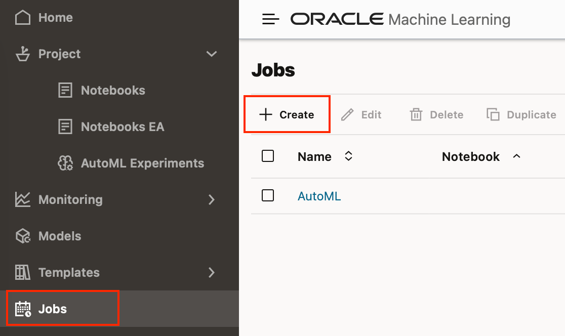Screen dimensions: 565x336
Task: Click the plus icon next to Create
Action: coord(266,114)
